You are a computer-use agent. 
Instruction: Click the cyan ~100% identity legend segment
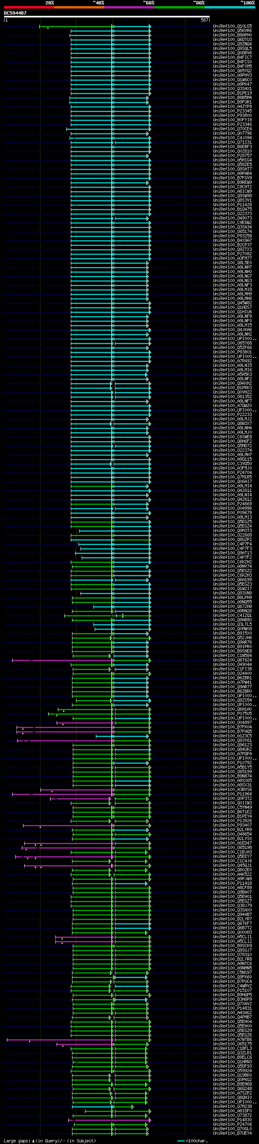(x=230, y=7)
